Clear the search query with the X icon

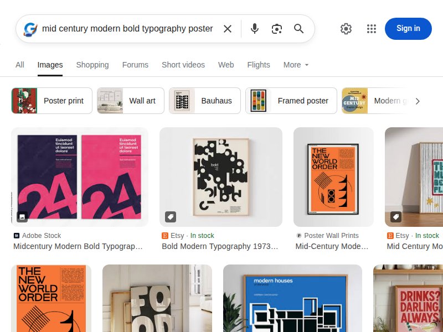click(228, 29)
